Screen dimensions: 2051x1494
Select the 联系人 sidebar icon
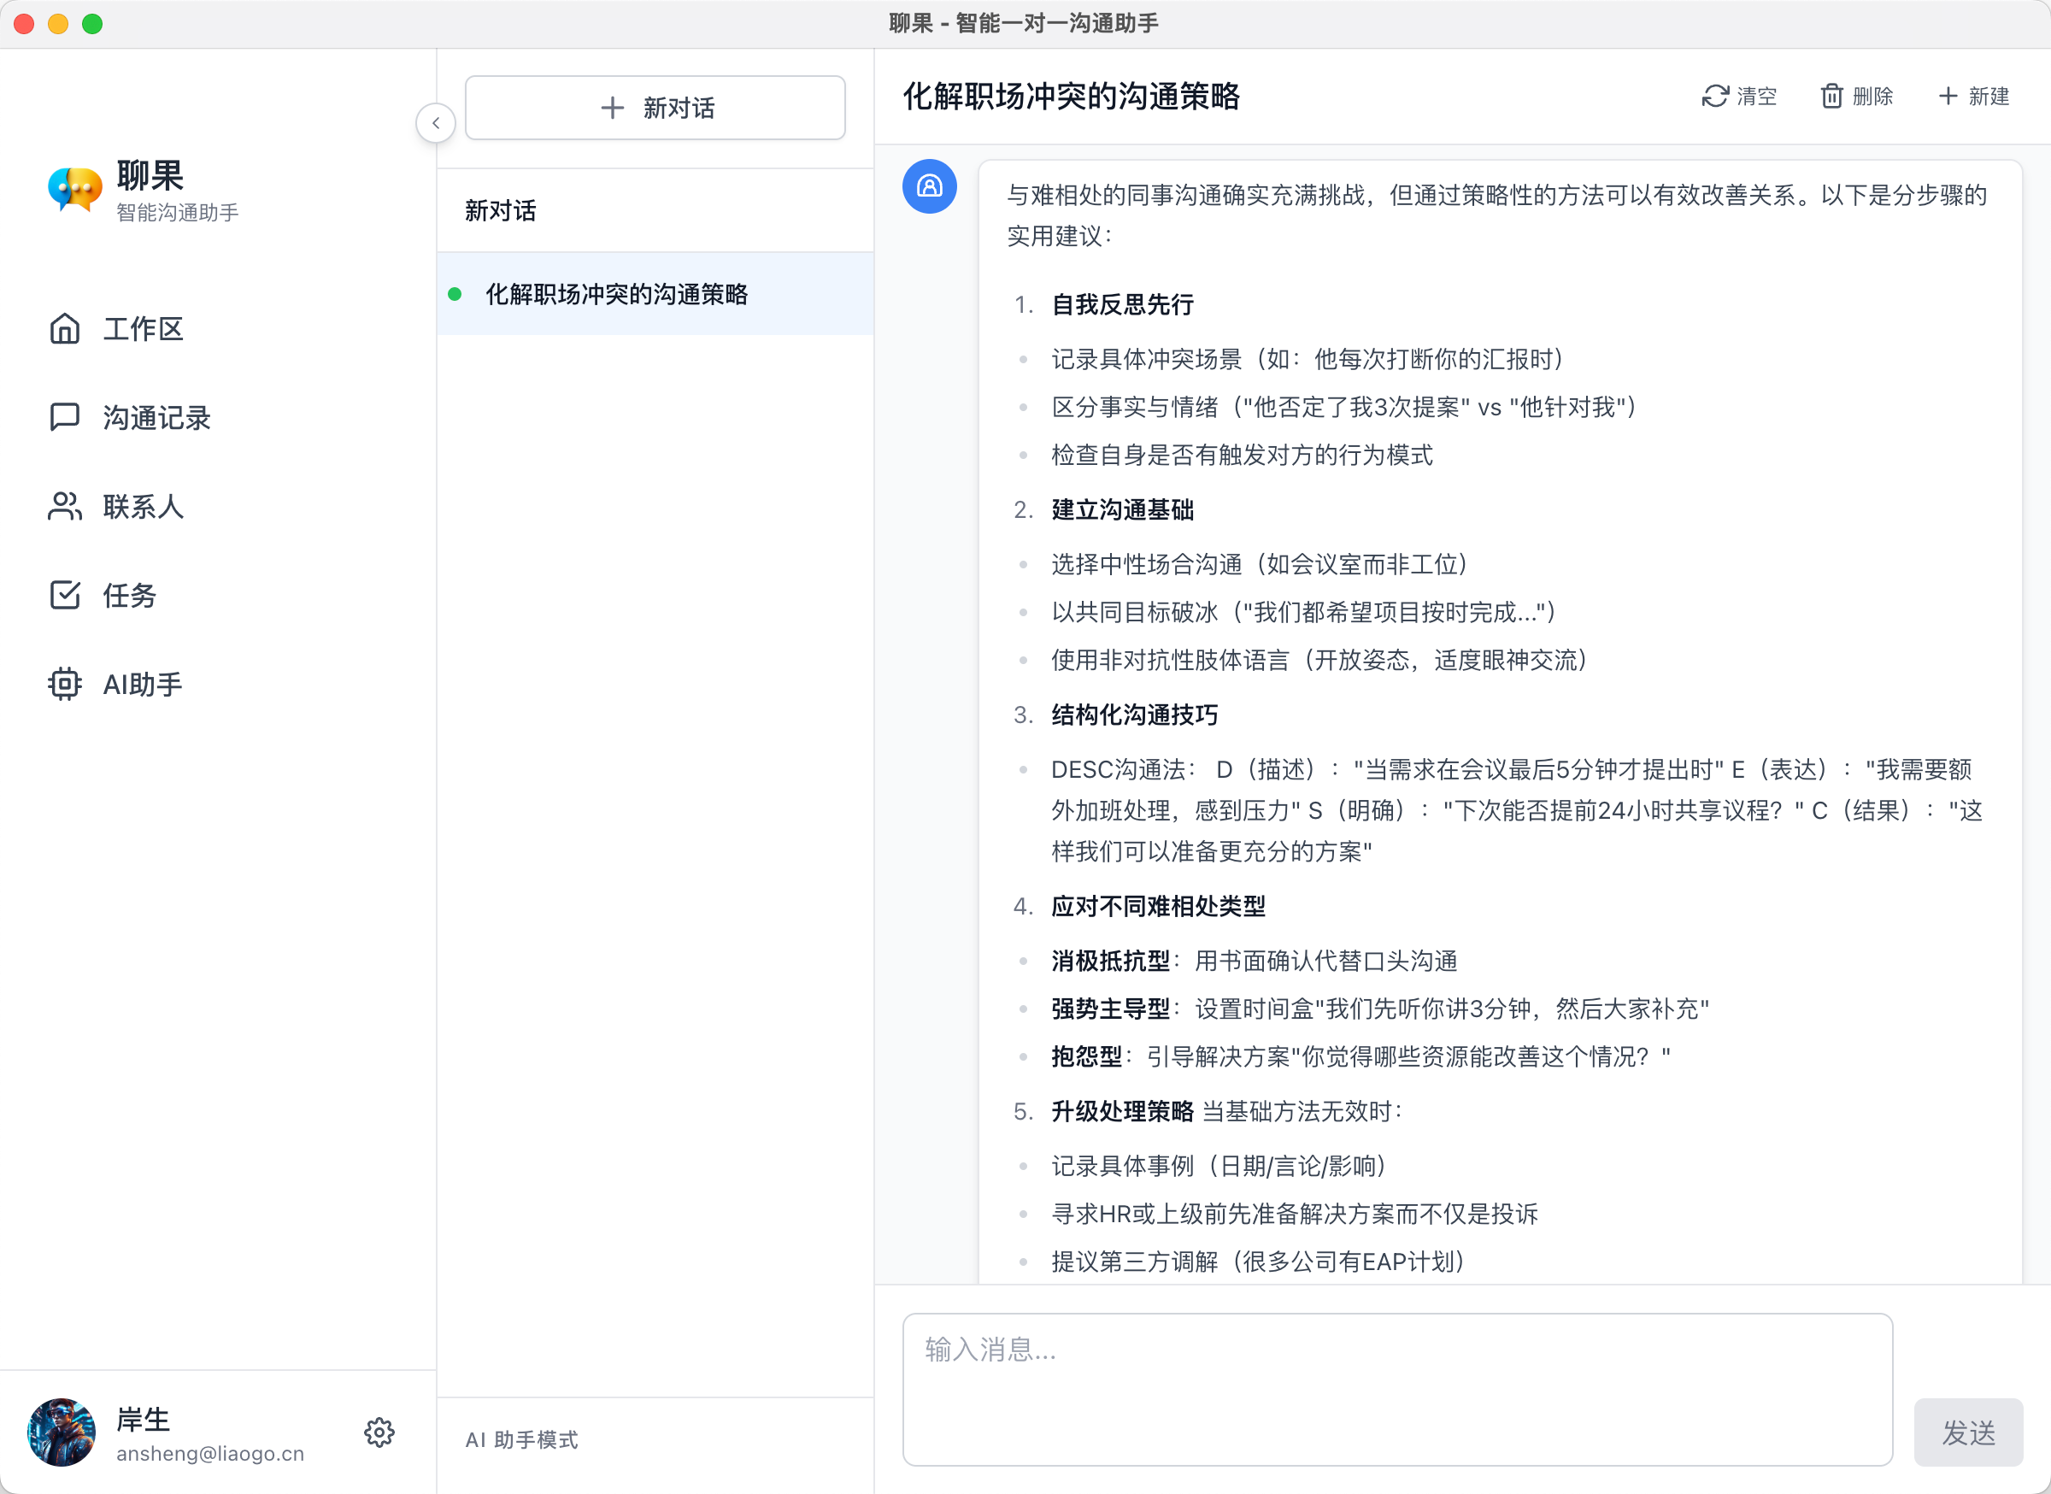64,507
